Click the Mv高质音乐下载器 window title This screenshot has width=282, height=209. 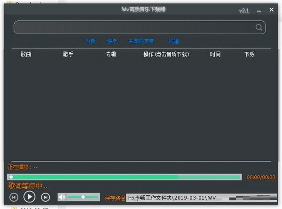coord(143,9)
